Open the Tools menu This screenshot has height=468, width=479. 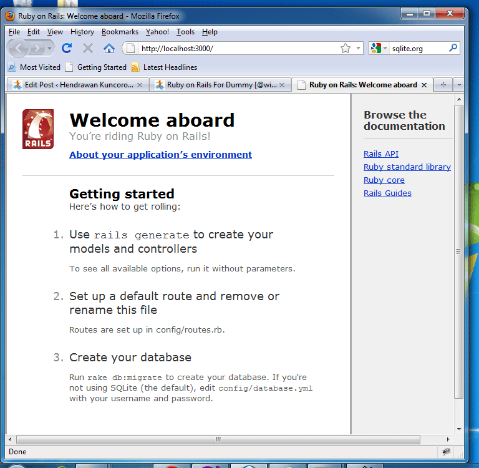click(185, 32)
